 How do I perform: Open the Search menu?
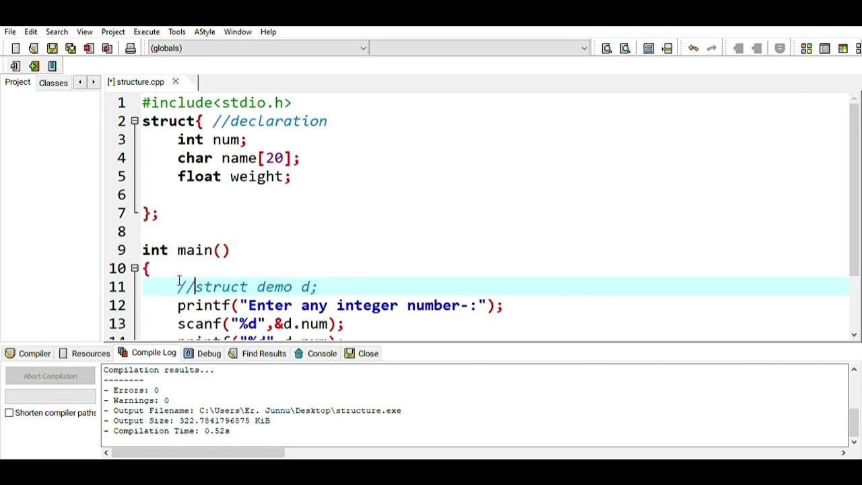pyautogui.click(x=57, y=32)
